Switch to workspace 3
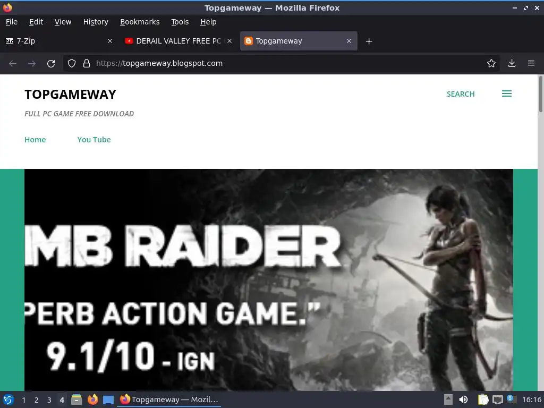The image size is (544, 408). coord(49,400)
